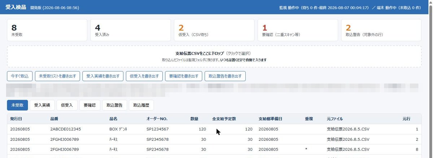Click 取込警告を書き出す button

[x=225, y=76]
